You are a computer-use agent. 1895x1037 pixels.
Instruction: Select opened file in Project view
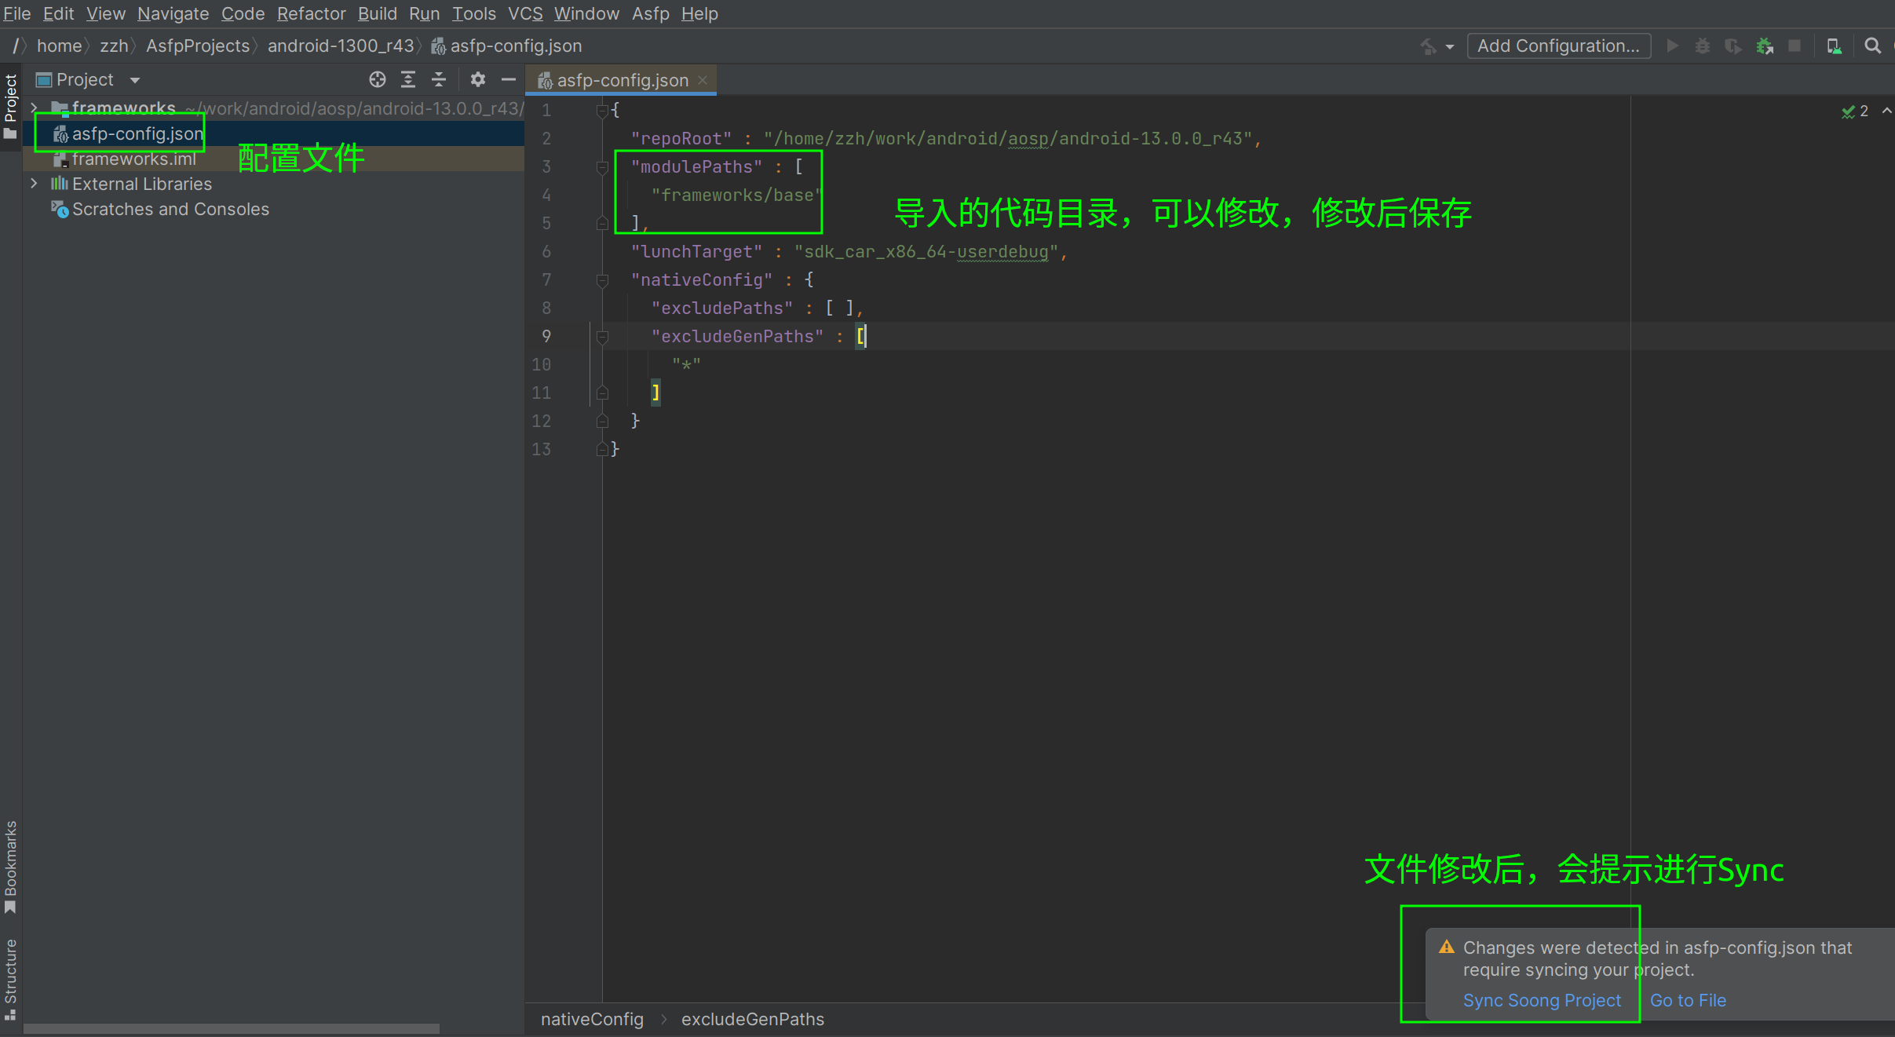tap(378, 79)
